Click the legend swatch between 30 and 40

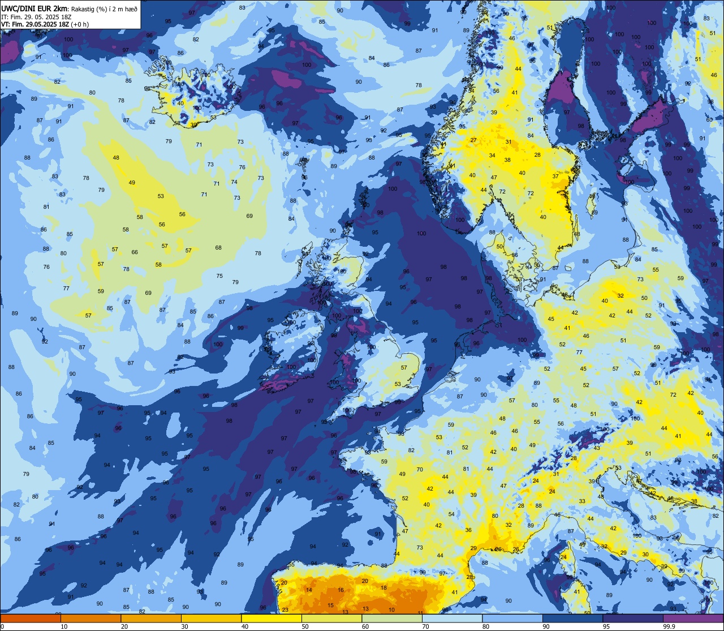pos(212,618)
